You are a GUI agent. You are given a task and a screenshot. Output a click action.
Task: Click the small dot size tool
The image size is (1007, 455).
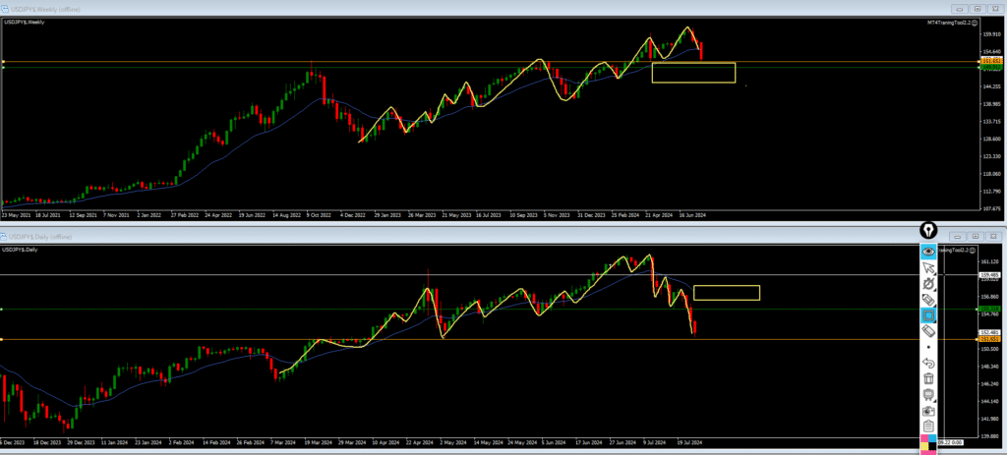click(x=928, y=348)
